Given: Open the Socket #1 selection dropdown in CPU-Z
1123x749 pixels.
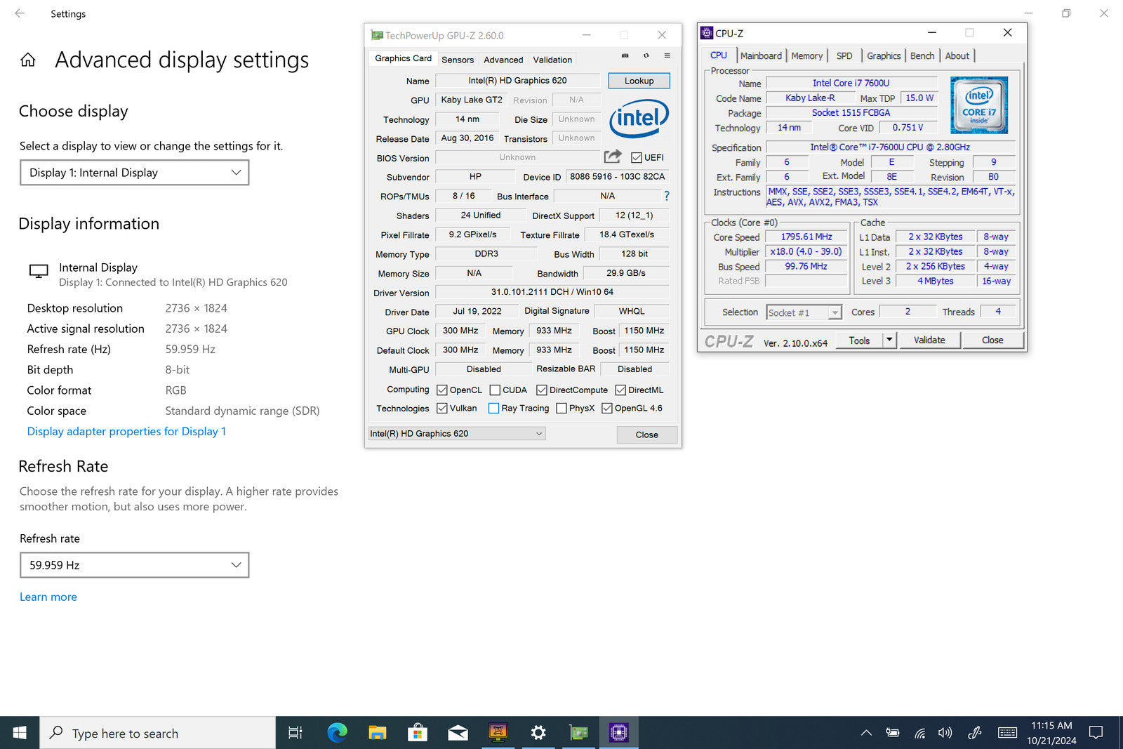Looking at the screenshot, I should [804, 312].
